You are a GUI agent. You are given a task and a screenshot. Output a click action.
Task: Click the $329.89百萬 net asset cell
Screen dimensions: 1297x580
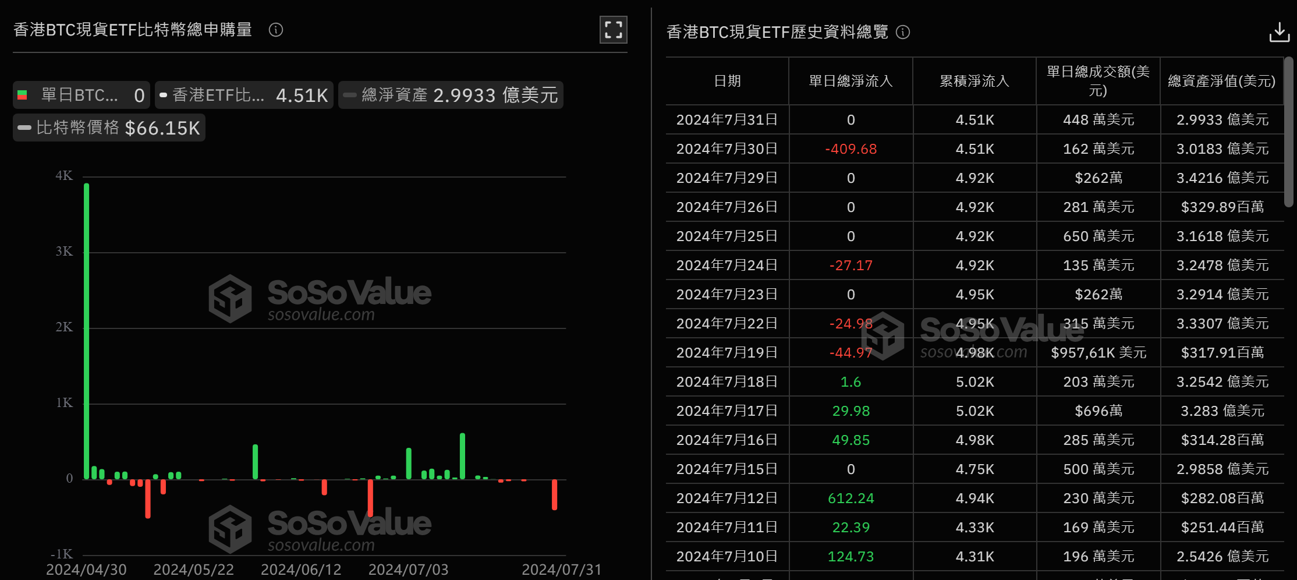1222,207
